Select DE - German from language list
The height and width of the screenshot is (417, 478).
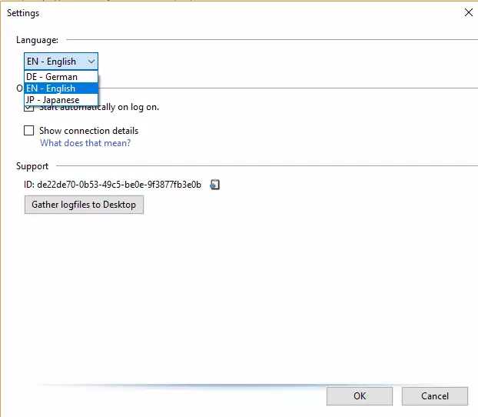point(61,77)
